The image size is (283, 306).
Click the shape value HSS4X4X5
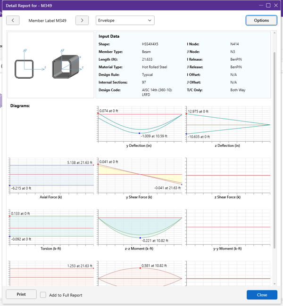tap(150, 44)
